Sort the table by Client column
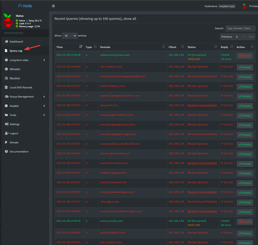 (176, 47)
